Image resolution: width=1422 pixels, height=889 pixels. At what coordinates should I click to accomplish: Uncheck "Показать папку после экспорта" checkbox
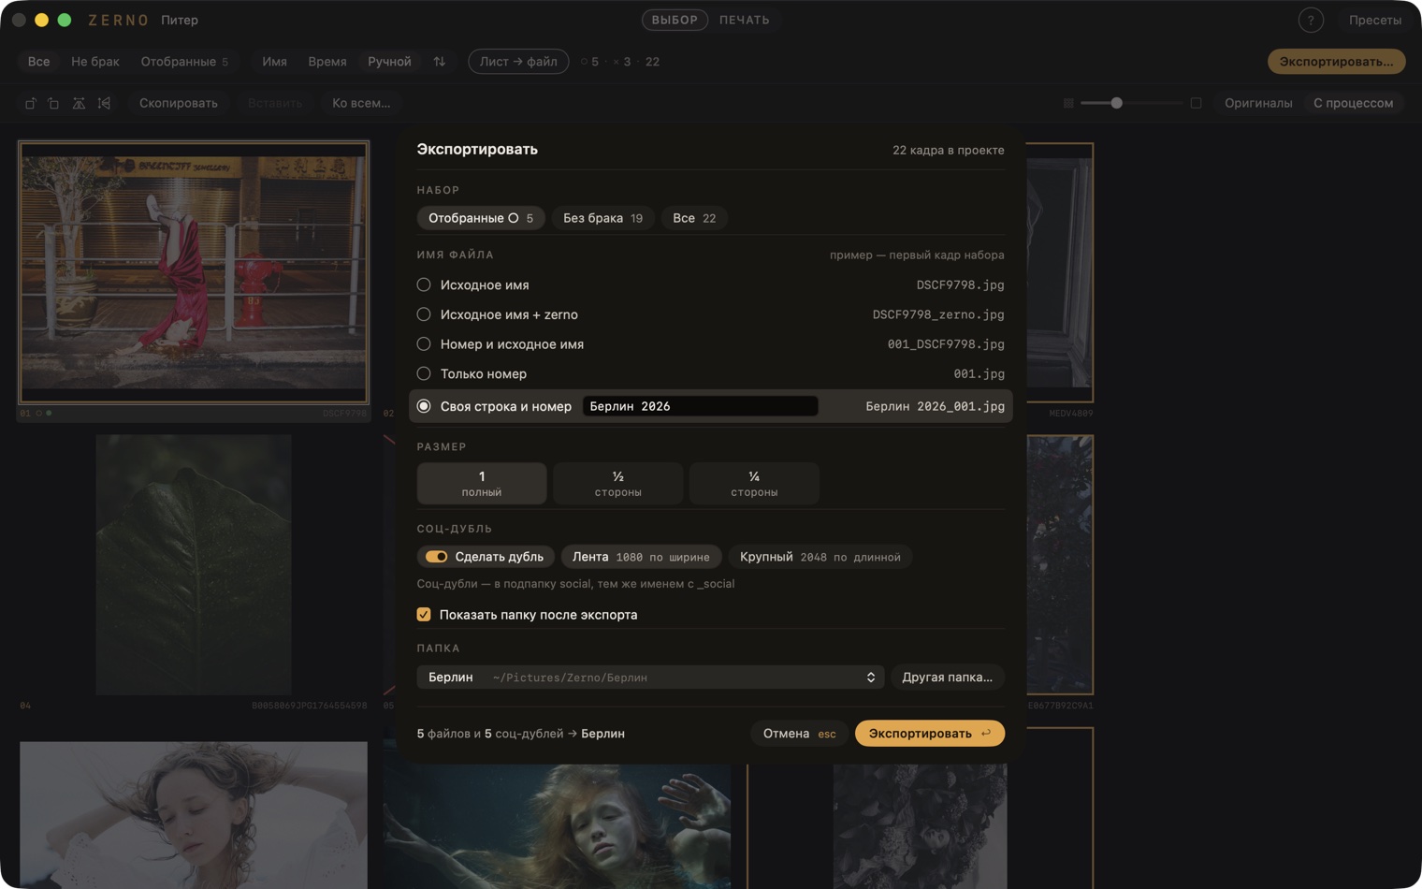[424, 615]
